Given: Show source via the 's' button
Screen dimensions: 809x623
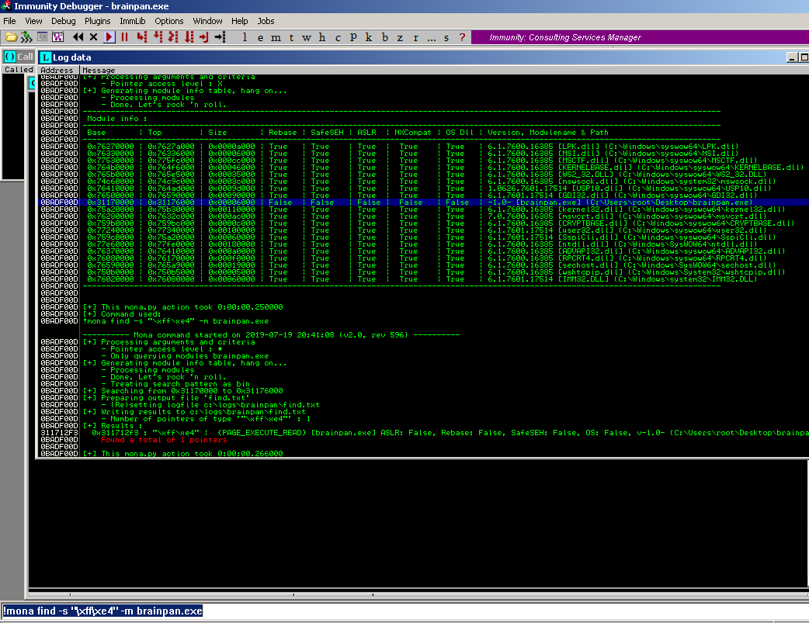Looking at the screenshot, I should tap(446, 37).
